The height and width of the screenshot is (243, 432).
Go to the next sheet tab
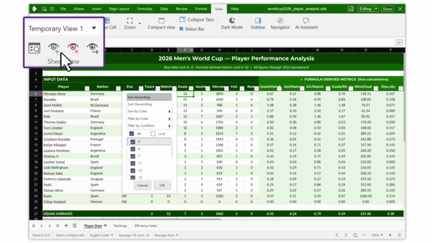[49, 226]
